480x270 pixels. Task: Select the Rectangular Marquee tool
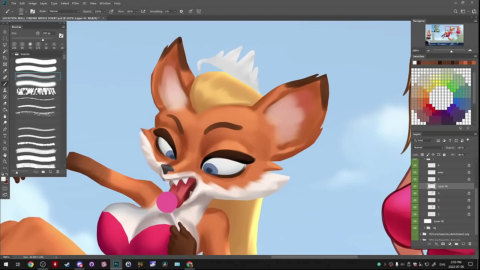(x=5, y=39)
